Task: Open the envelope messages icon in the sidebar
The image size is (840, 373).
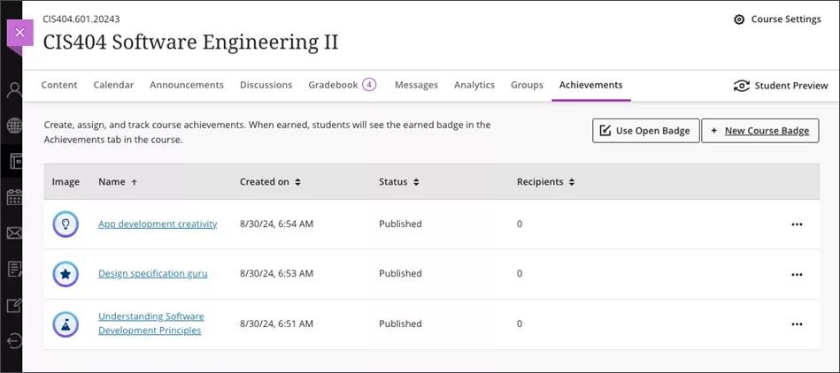Action: (x=14, y=233)
